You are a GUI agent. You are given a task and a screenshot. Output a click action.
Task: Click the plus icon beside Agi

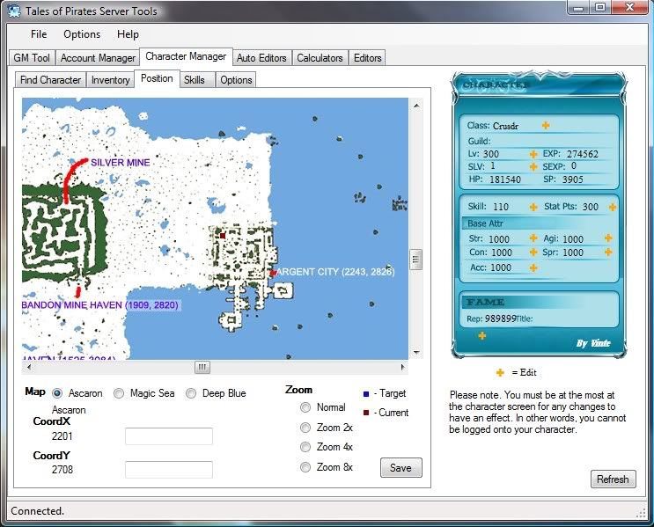[x=608, y=238]
